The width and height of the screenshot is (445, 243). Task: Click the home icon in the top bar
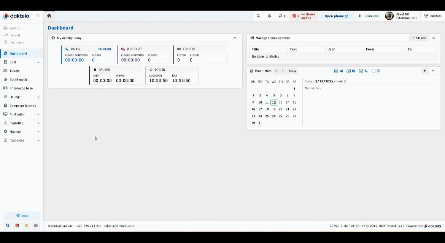[x=49, y=16]
